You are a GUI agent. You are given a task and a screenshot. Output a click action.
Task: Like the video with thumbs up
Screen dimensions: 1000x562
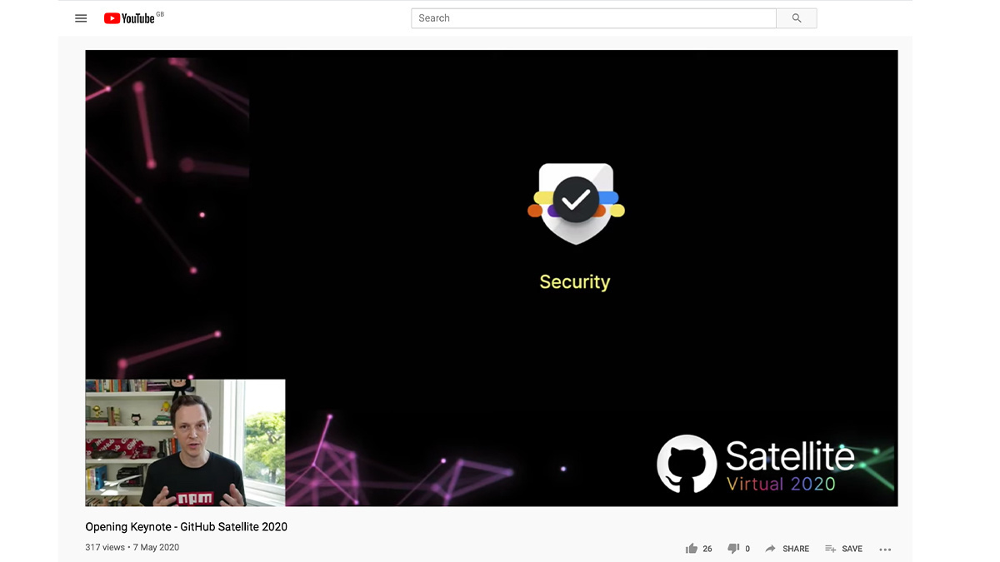(691, 549)
